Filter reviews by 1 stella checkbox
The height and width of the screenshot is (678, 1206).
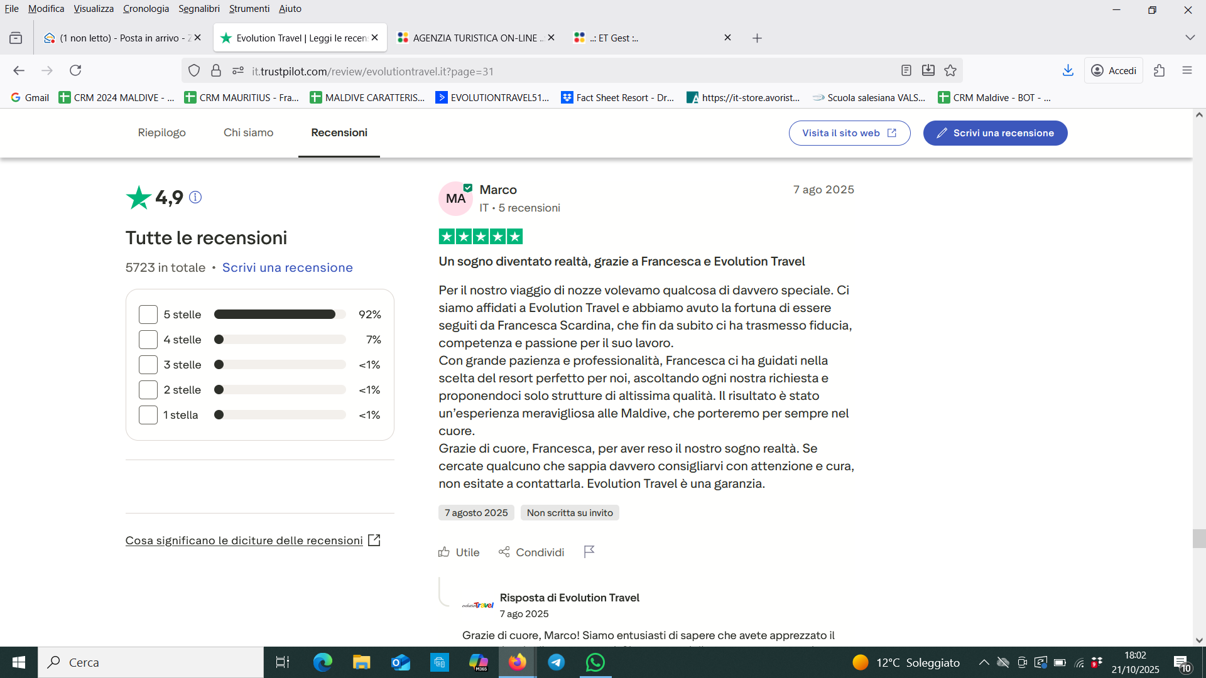click(148, 415)
